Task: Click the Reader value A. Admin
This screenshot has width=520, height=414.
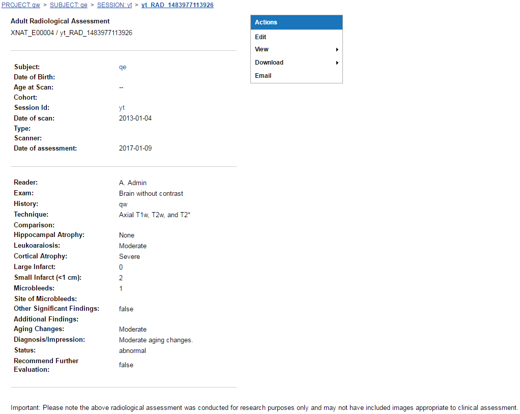Action: pos(133,183)
